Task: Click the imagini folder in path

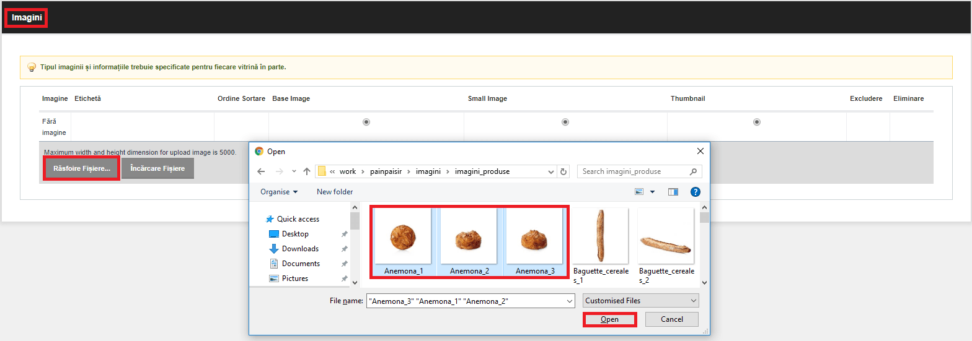Action: coord(429,171)
